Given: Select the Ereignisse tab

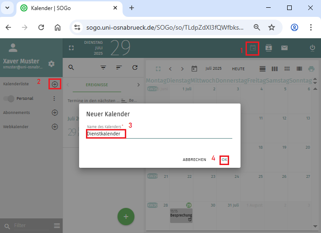Looking at the screenshot, I should pyautogui.click(x=97, y=85).
